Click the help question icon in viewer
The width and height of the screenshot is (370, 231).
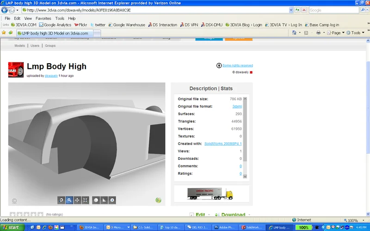point(112,200)
